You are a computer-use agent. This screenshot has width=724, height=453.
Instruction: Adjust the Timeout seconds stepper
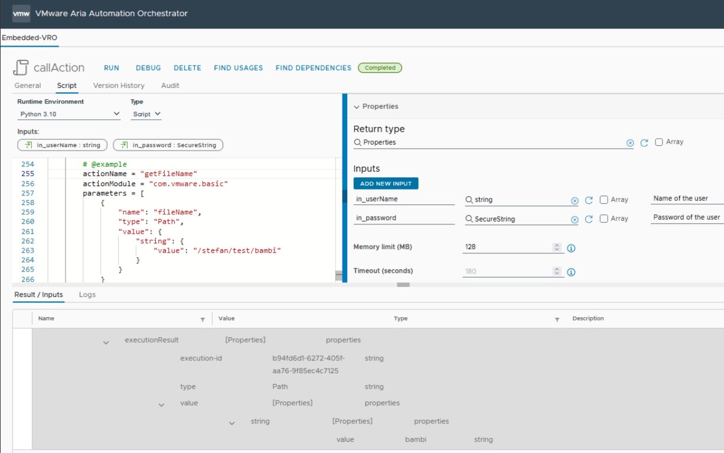point(556,272)
